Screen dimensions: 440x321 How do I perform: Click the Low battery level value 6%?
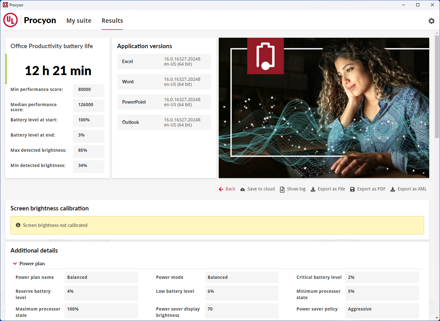click(x=242, y=293)
